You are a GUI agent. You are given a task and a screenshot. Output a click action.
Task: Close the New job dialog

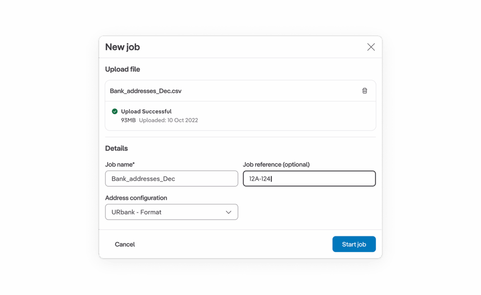[x=371, y=47]
